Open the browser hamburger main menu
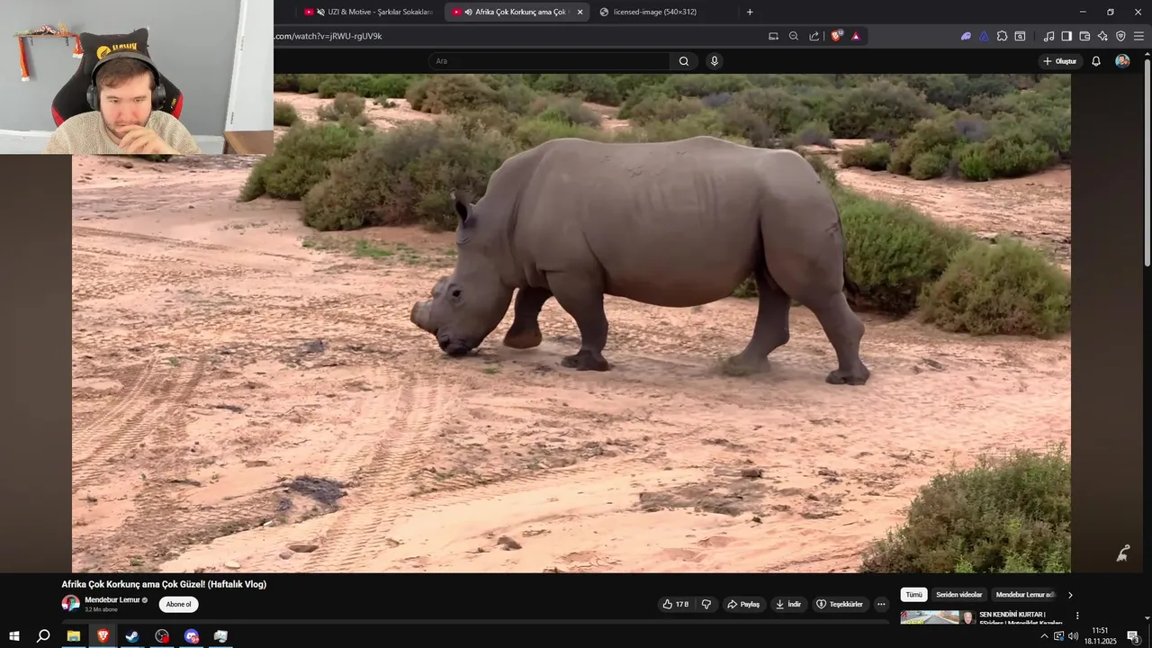Viewport: 1152px width, 648px height. pos(1138,36)
